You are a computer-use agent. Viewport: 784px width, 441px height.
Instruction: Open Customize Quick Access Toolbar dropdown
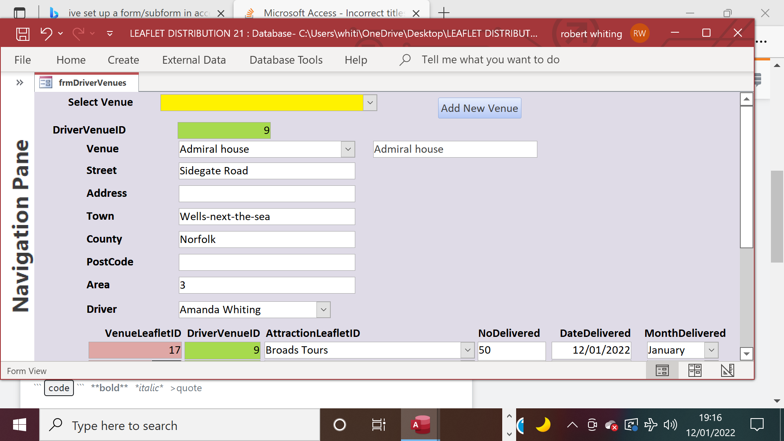109,33
